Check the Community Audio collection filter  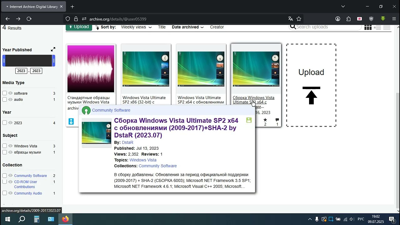(x=5, y=193)
